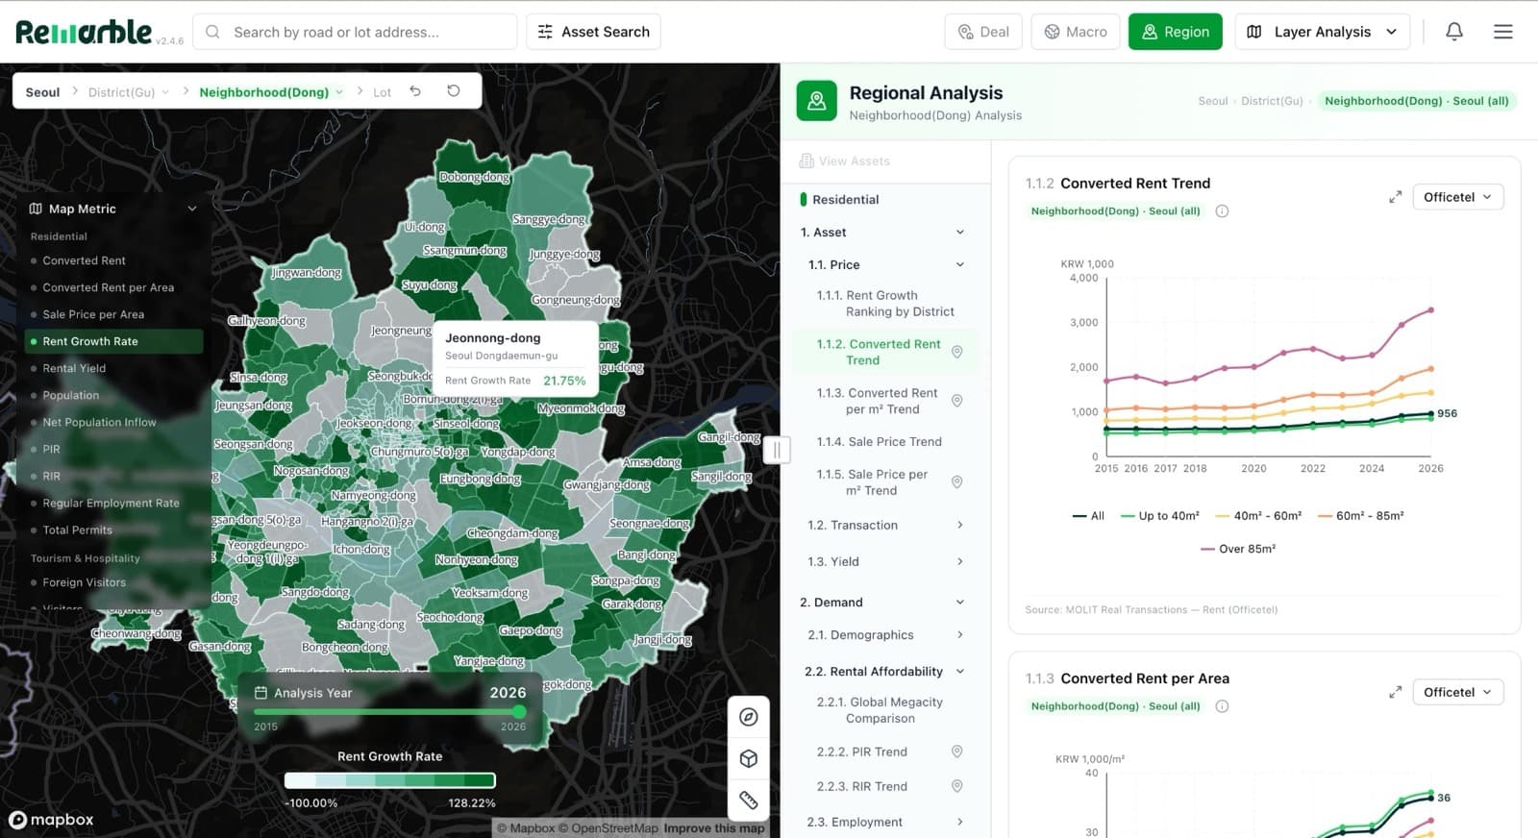This screenshot has width=1538, height=838.
Task: Click Seoul in the map breadcrumb
Action: click(42, 92)
